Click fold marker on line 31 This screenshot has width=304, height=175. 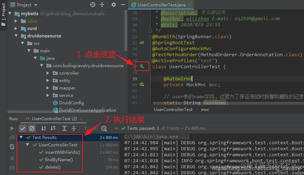[x=150, y=30]
